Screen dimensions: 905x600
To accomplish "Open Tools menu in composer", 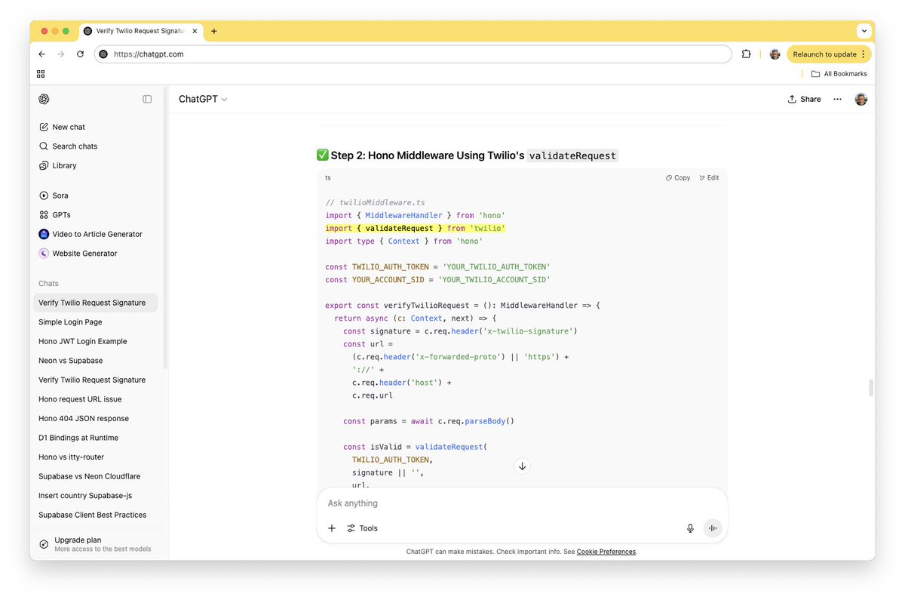I will pos(362,528).
